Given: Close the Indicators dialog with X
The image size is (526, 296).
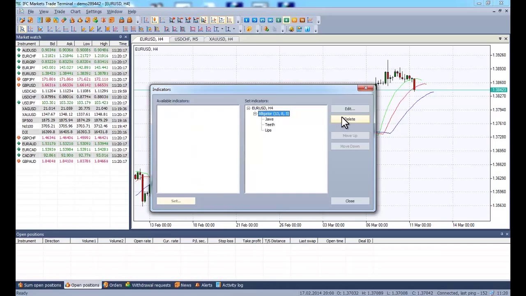Looking at the screenshot, I should (x=365, y=88).
